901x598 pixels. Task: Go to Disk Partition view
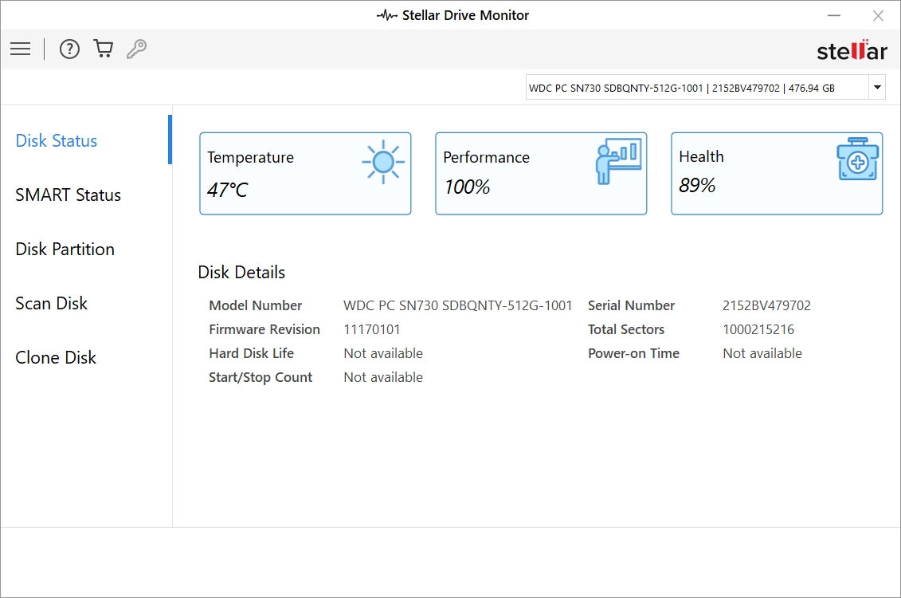(x=65, y=250)
